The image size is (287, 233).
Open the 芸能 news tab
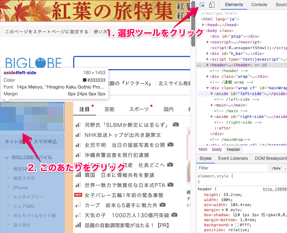pos(109,109)
